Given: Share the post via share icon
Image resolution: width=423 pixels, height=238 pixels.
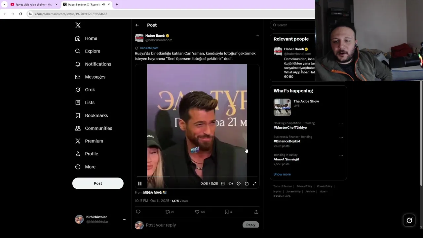Looking at the screenshot, I should (256, 212).
